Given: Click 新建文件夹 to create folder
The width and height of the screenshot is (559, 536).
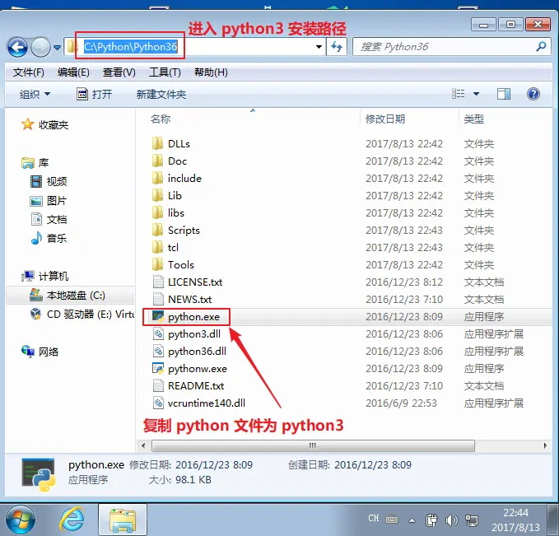Looking at the screenshot, I should tap(161, 95).
